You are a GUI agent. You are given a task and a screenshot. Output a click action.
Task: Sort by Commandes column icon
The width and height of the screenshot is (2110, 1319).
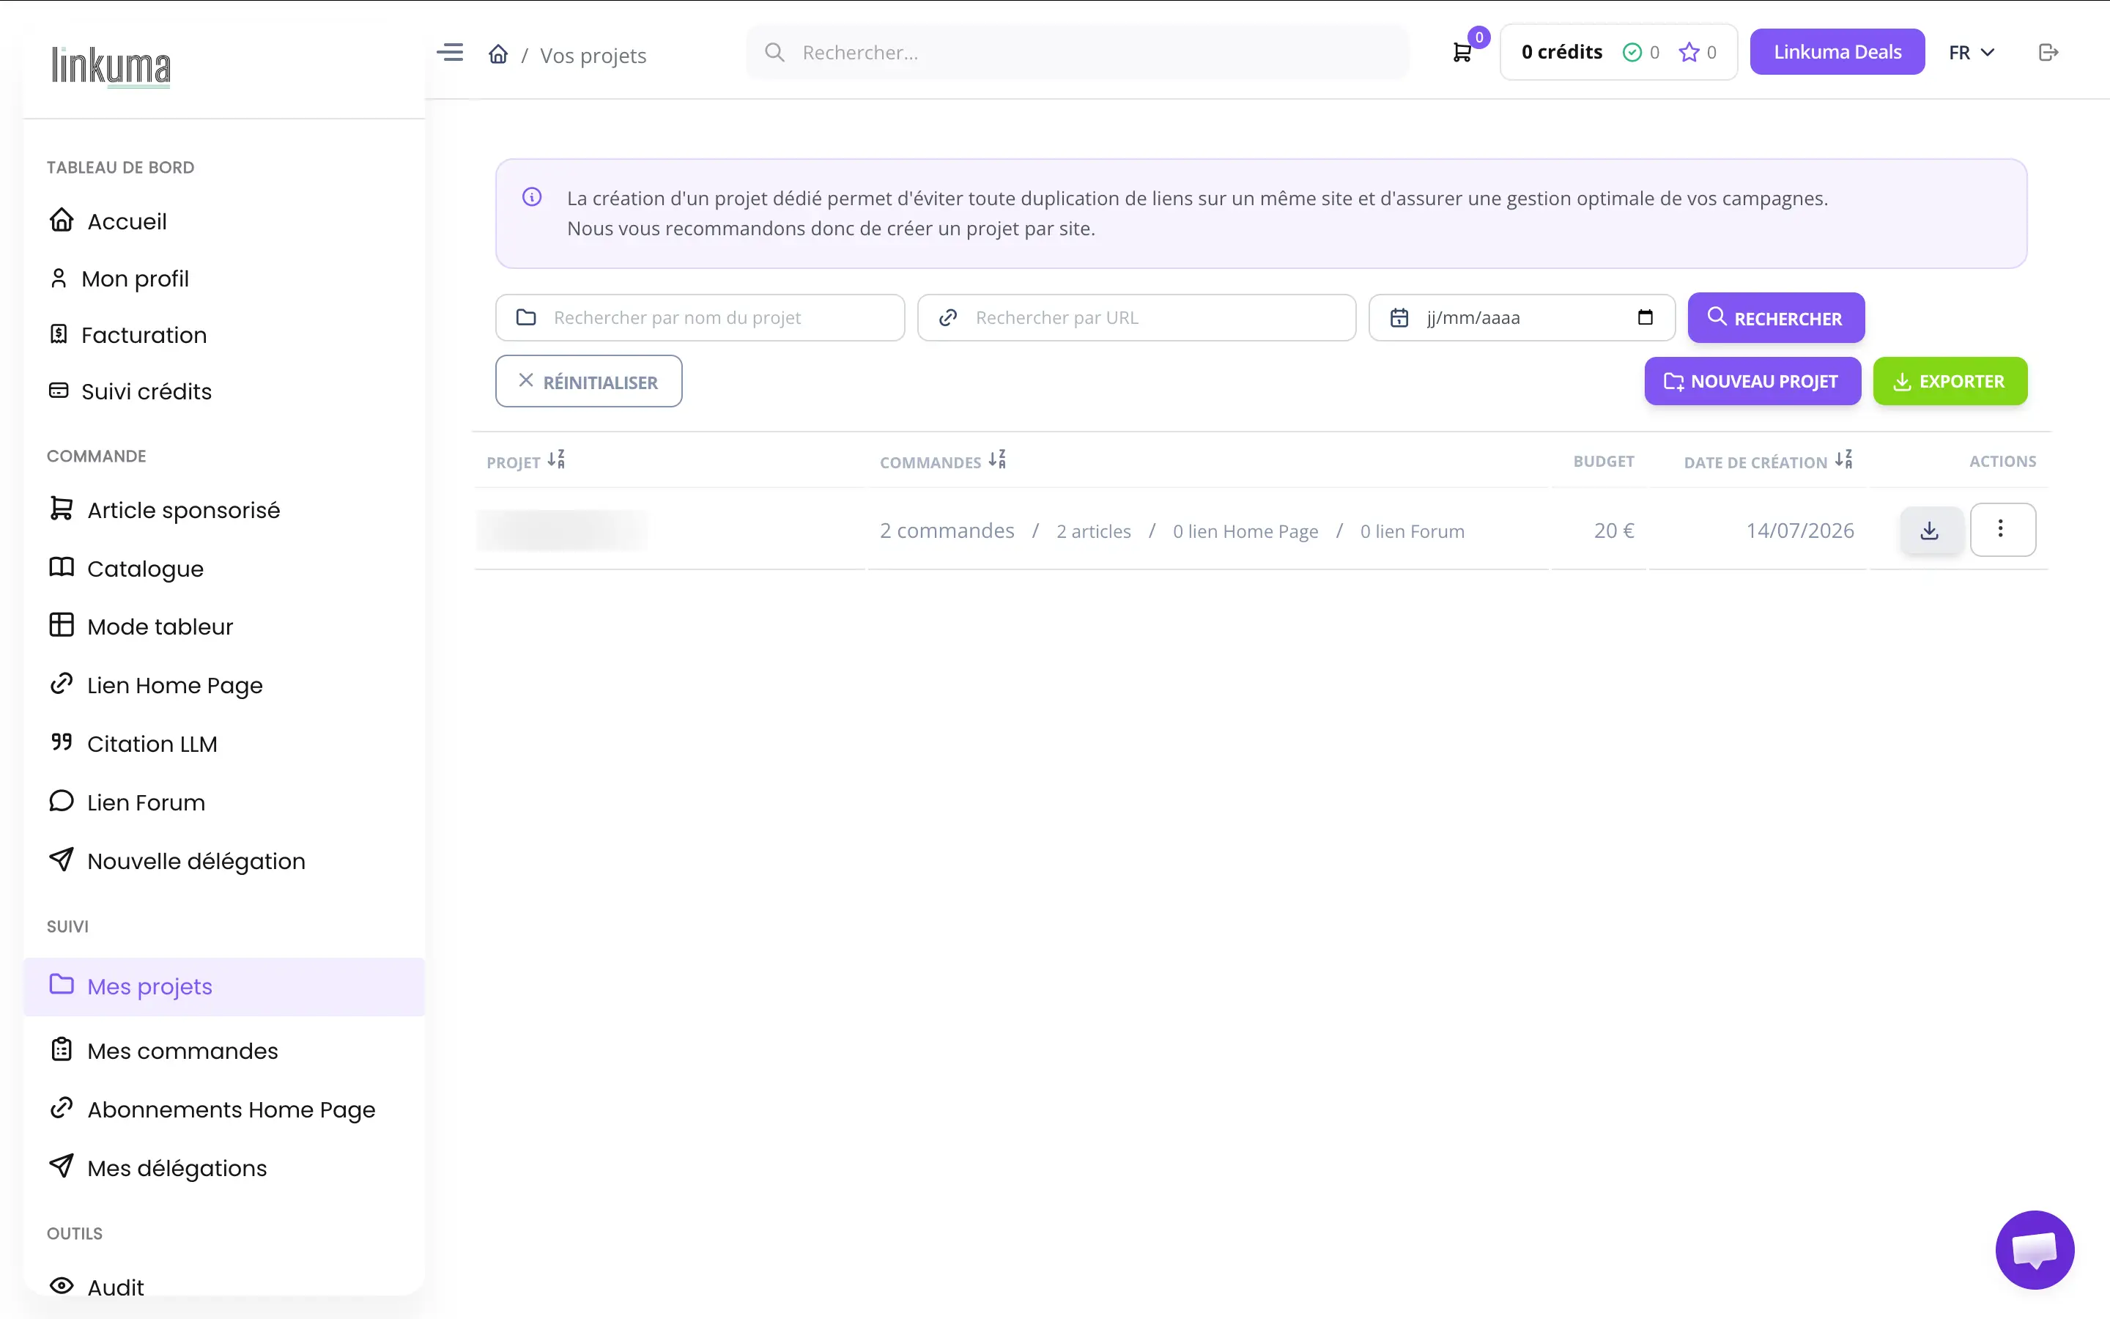[997, 459]
